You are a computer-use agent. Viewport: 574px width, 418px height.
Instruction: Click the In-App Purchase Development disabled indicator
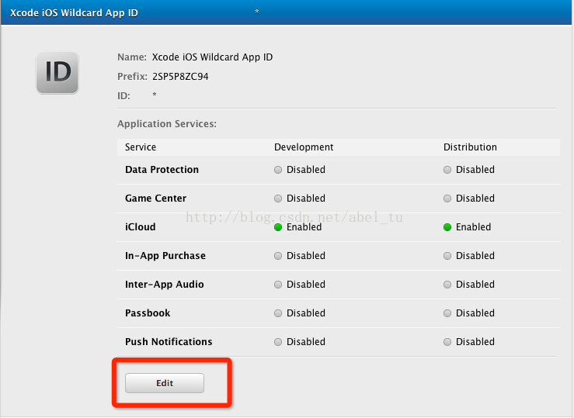[x=278, y=256]
